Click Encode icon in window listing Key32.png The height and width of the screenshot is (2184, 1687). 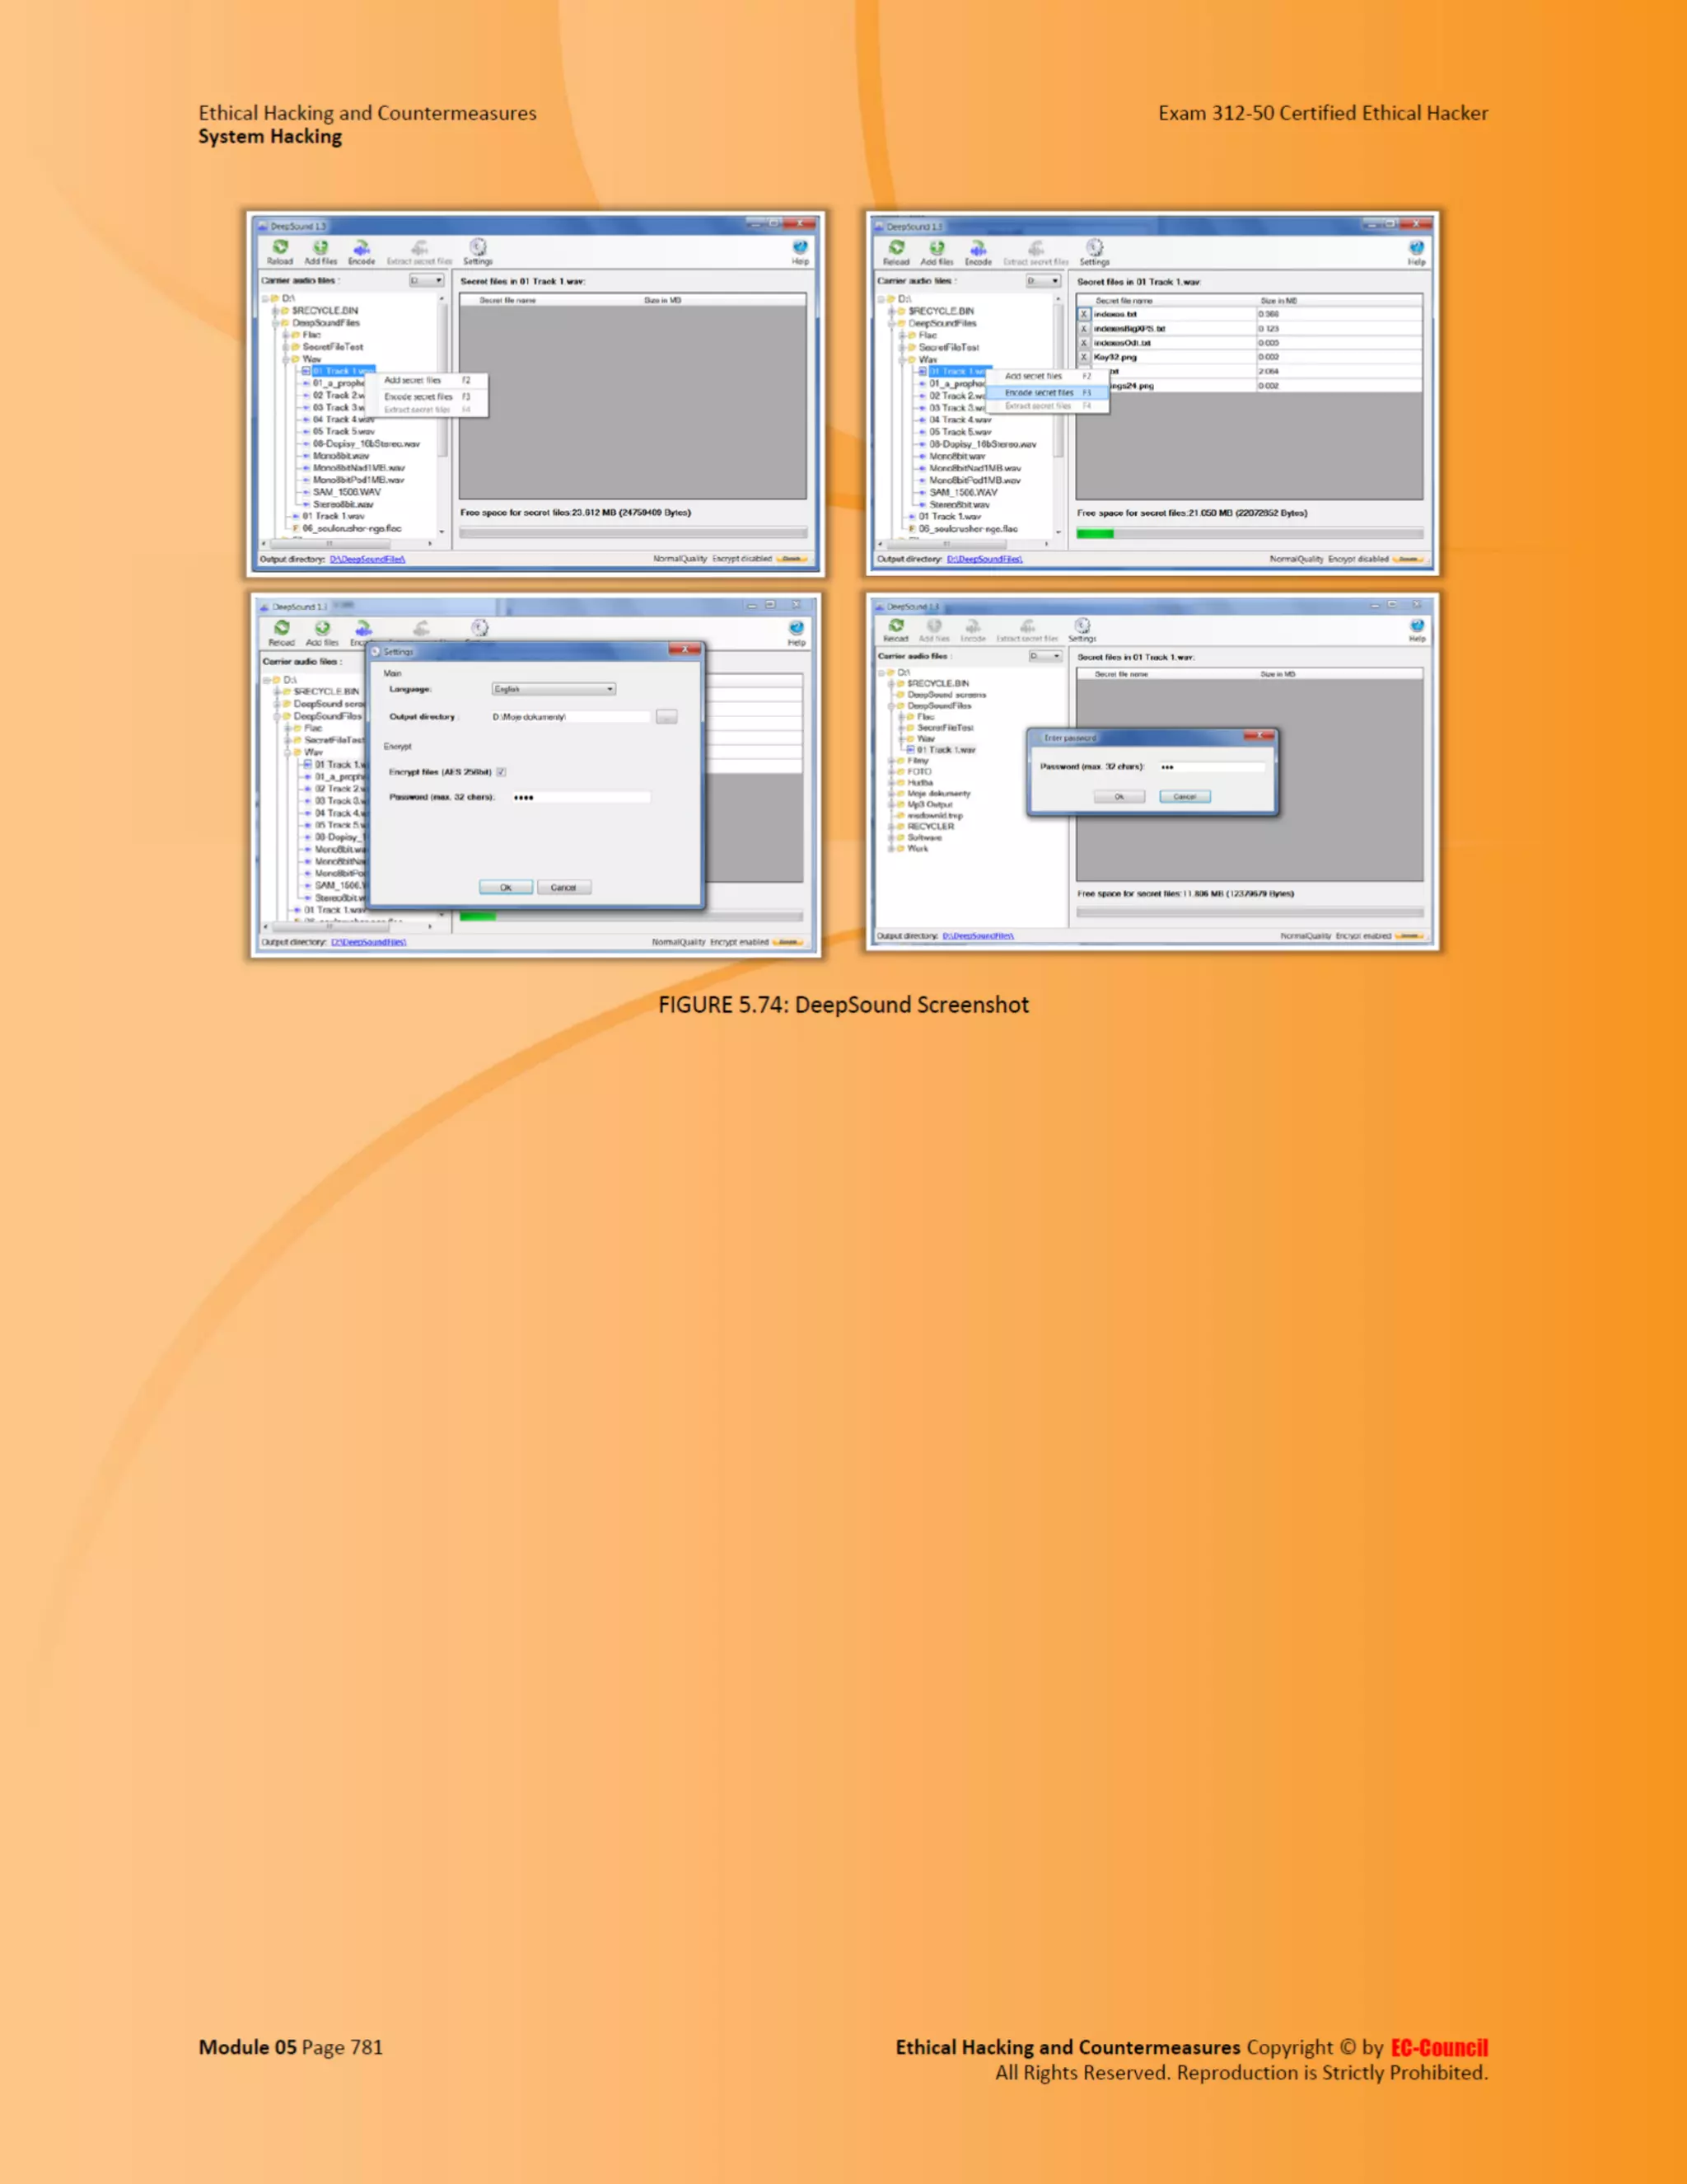pos(978,248)
